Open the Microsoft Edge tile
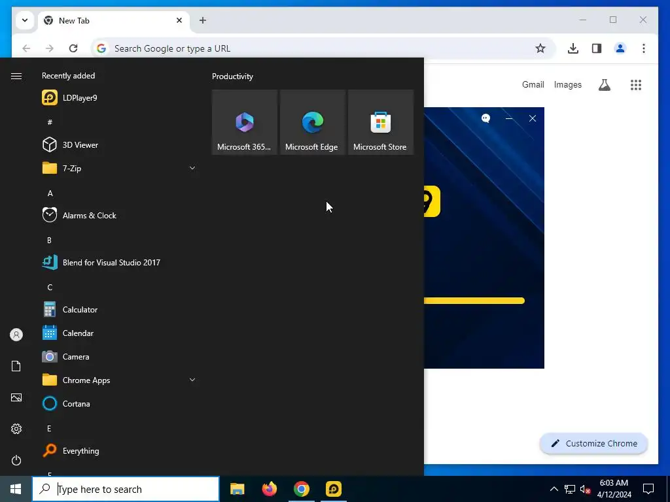670x502 pixels. point(312,122)
